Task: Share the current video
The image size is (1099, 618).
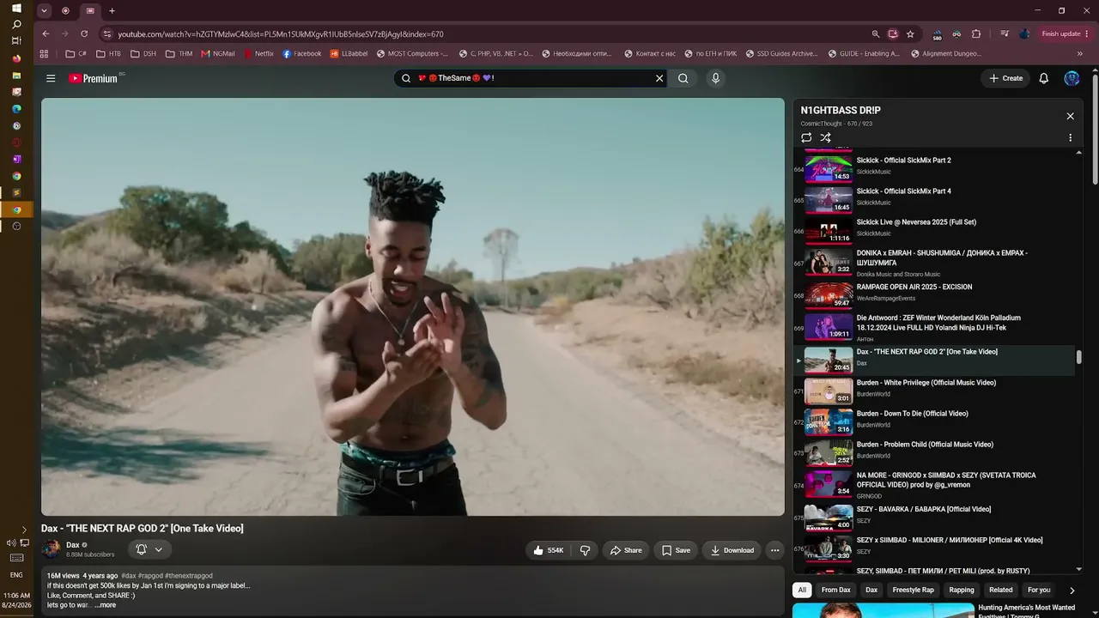Action: click(x=626, y=550)
